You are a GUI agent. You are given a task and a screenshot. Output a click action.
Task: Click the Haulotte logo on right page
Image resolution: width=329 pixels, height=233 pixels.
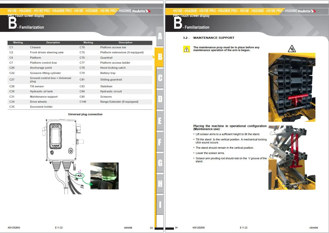coord(307,11)
